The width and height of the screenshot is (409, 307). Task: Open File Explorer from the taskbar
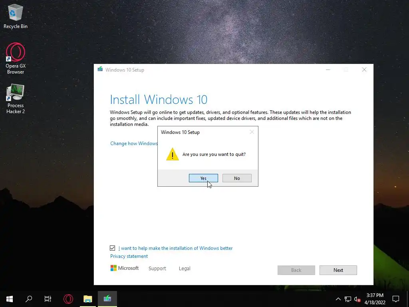[87, 299]
